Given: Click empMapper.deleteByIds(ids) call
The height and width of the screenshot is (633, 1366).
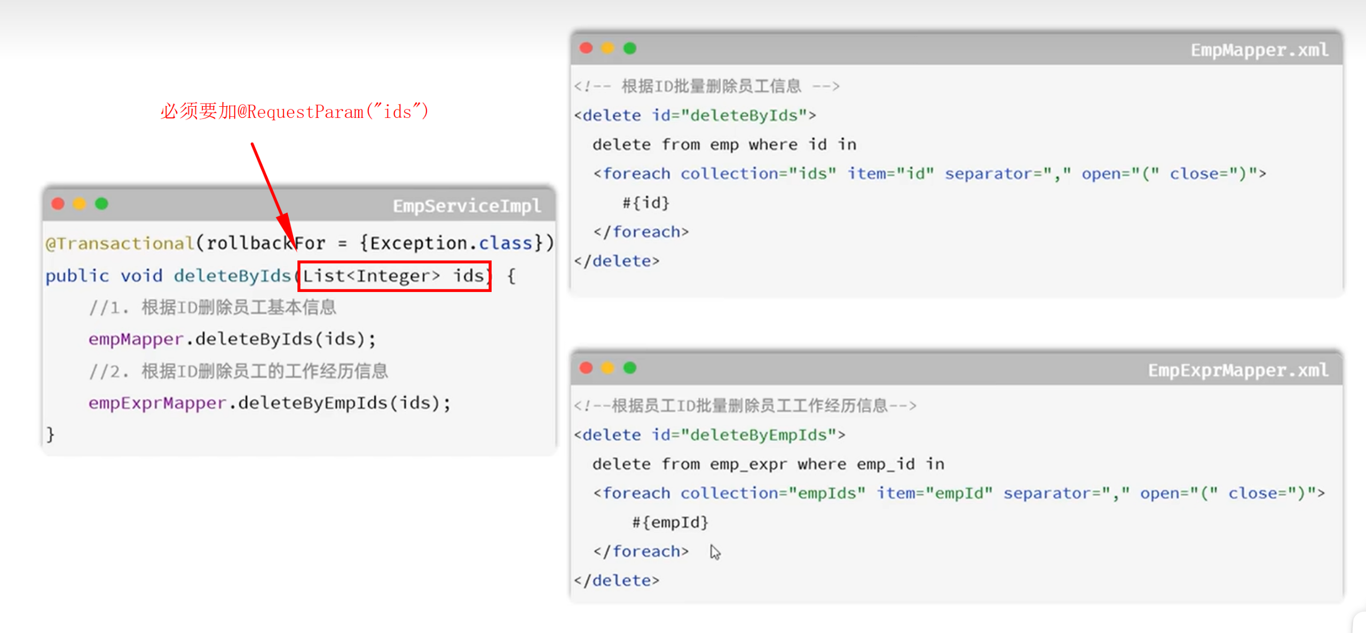Looking at the screenshot, I should [232, 339].
